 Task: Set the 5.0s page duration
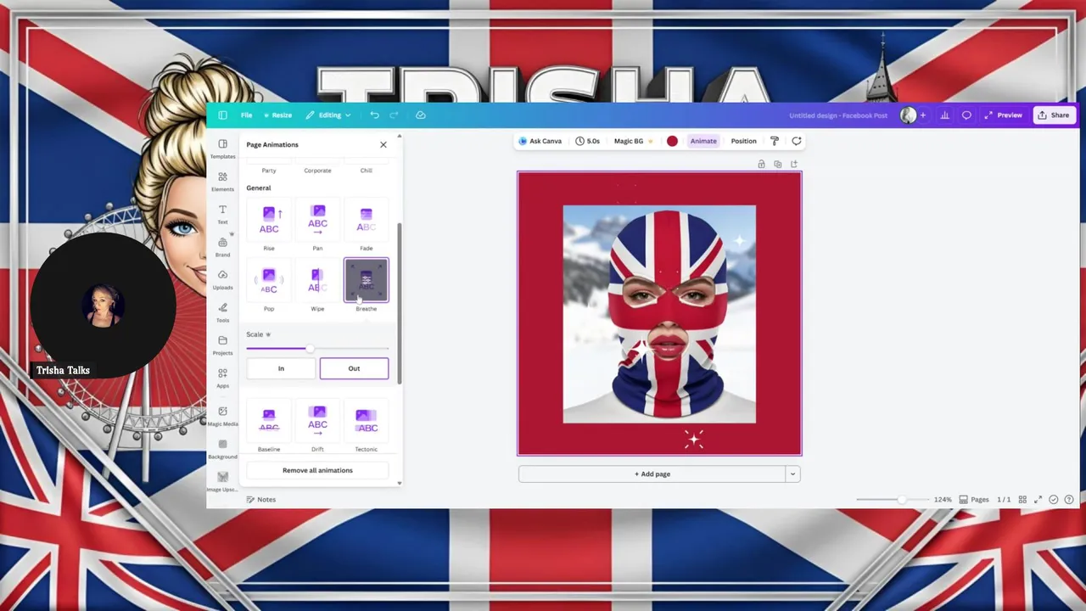588,141
